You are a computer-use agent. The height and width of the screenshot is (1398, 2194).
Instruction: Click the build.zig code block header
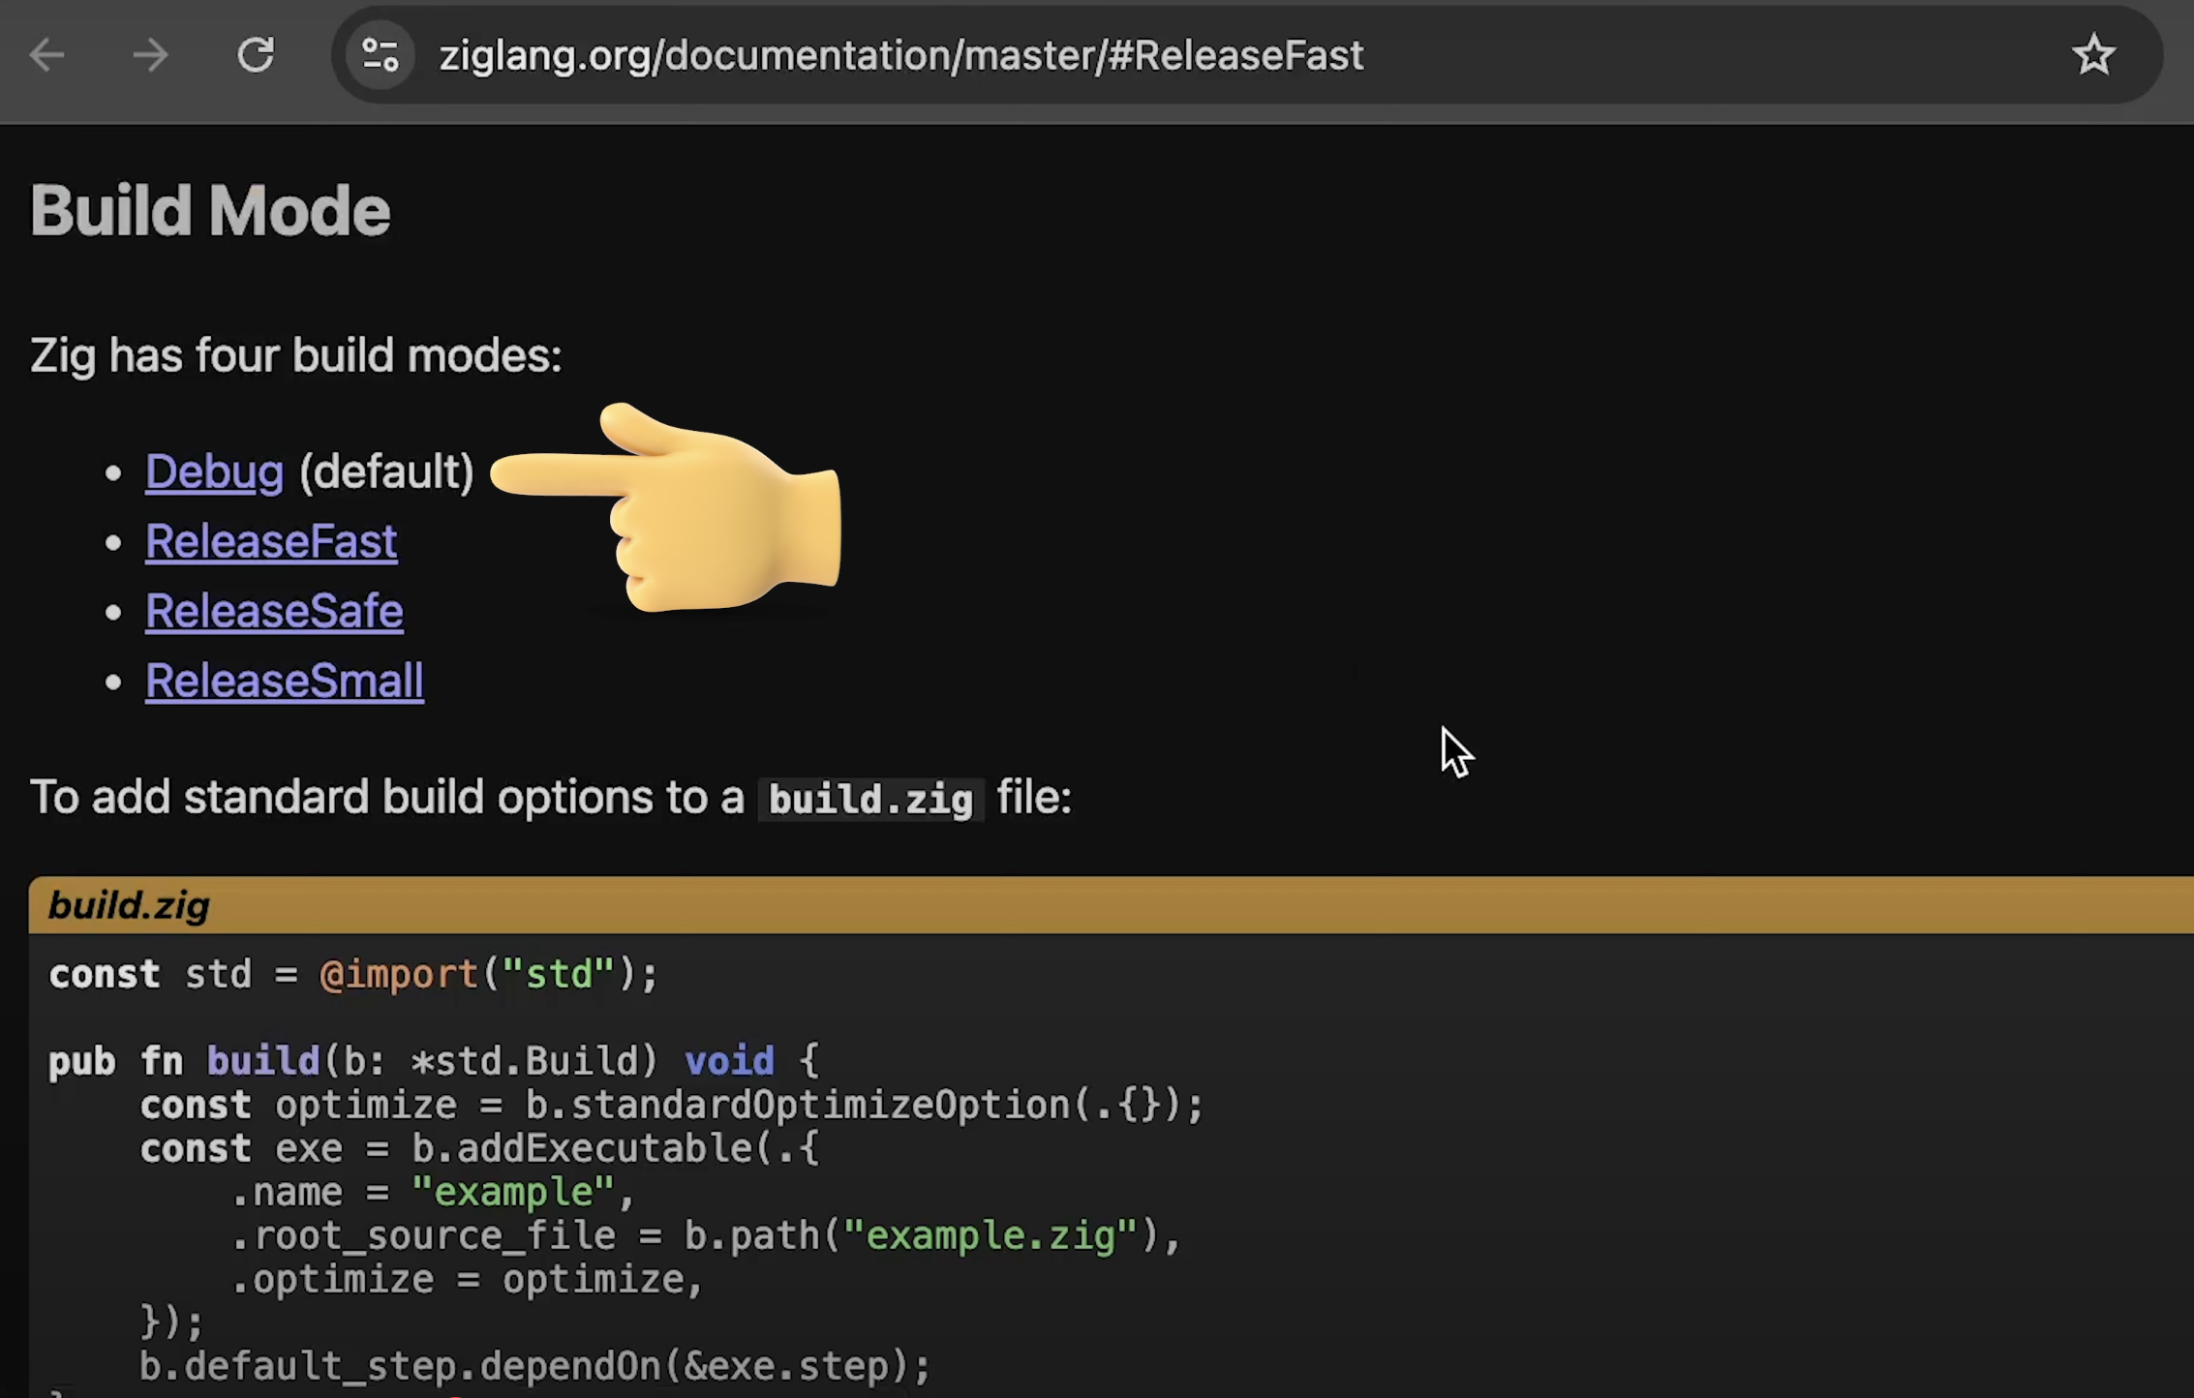pos(129,905)
